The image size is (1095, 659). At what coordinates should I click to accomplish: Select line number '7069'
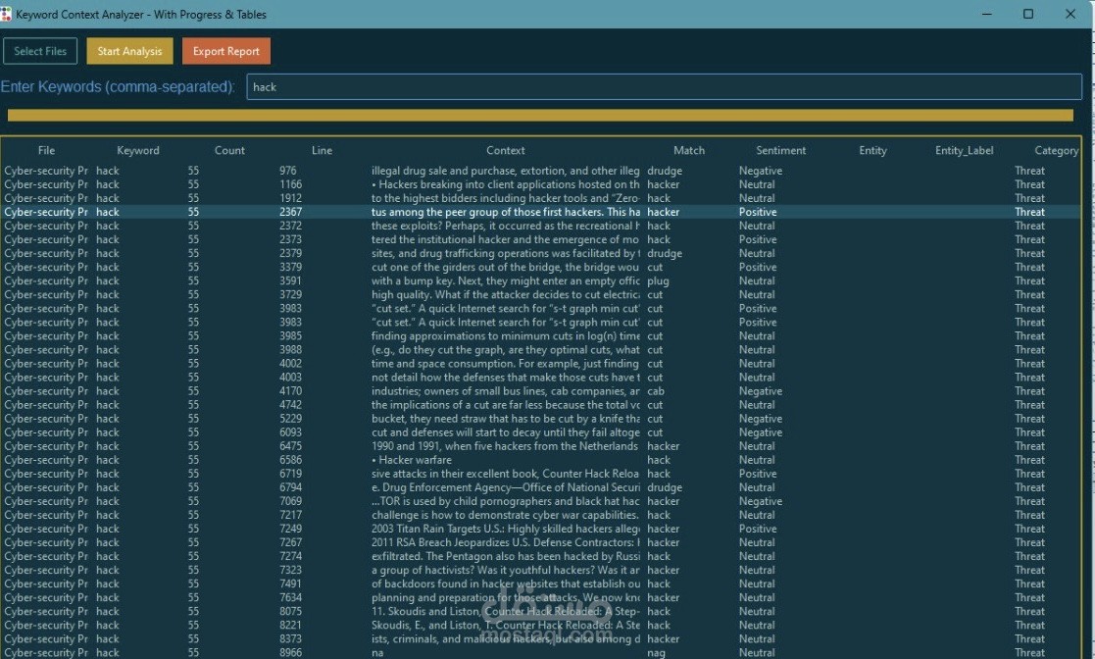290,501
